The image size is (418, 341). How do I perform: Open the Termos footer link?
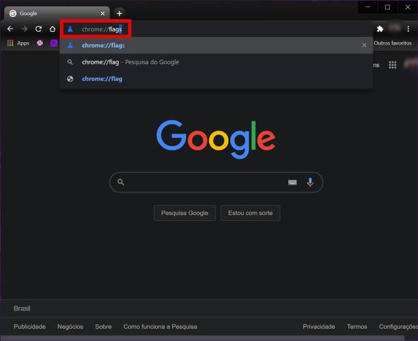pyautogui.click(x=357, y=327)
